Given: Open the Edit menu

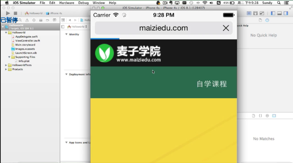Looking at the screenshot, I should pyautogui.click(x=52, y=3).
